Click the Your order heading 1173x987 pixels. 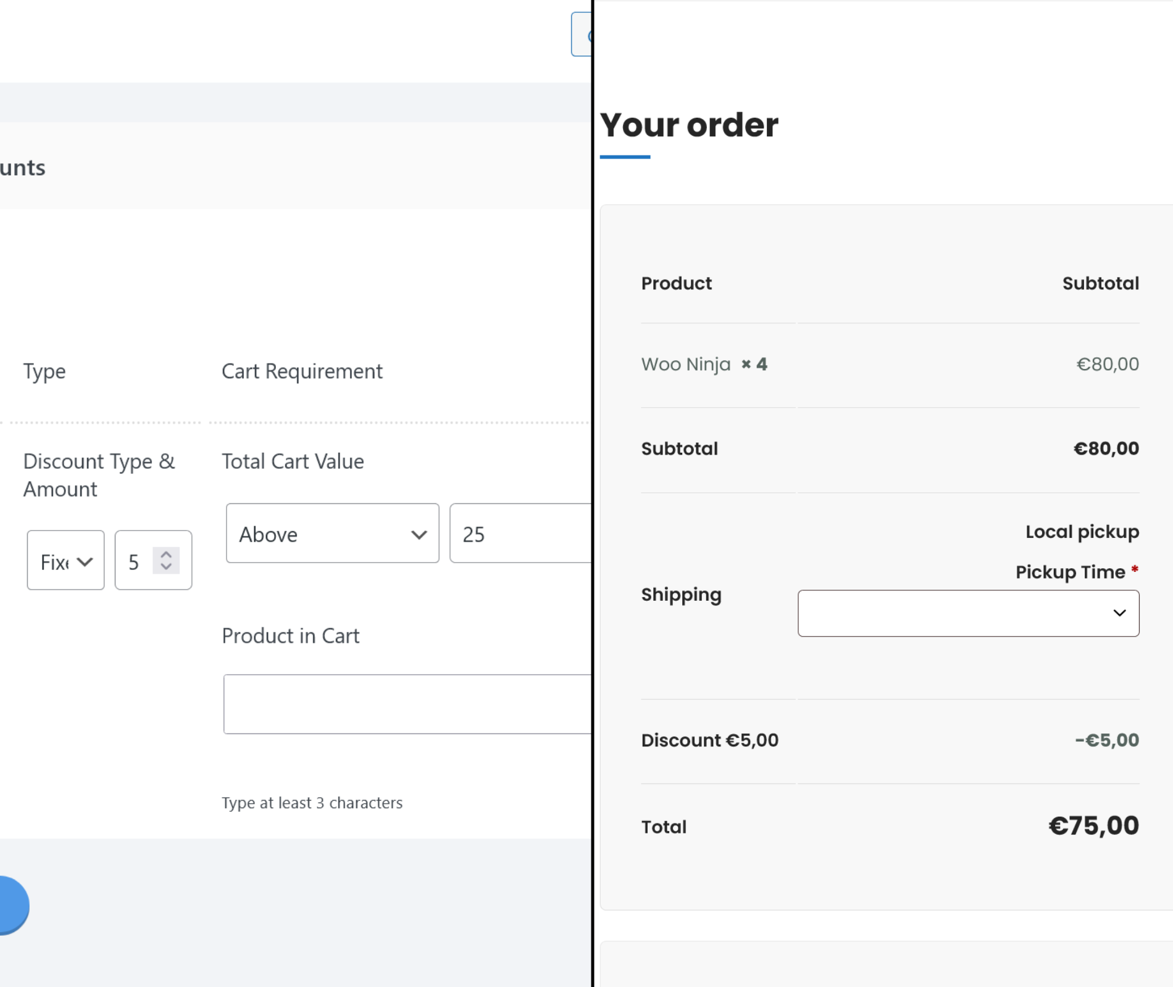(688, 125)
